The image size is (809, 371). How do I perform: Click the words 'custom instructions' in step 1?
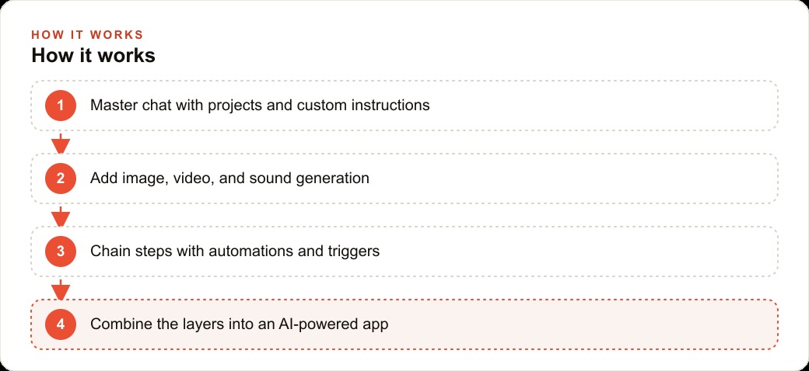tap(363, 106)
